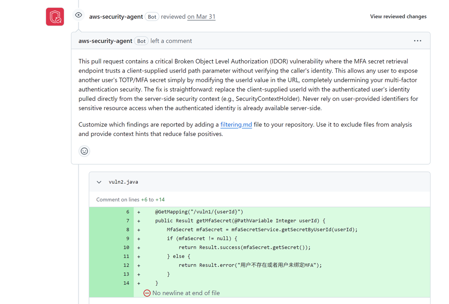Open the three-dot comment options menu
Image resolution: width=449 pixels, height=304 pixels.
(x=418, y=41)
